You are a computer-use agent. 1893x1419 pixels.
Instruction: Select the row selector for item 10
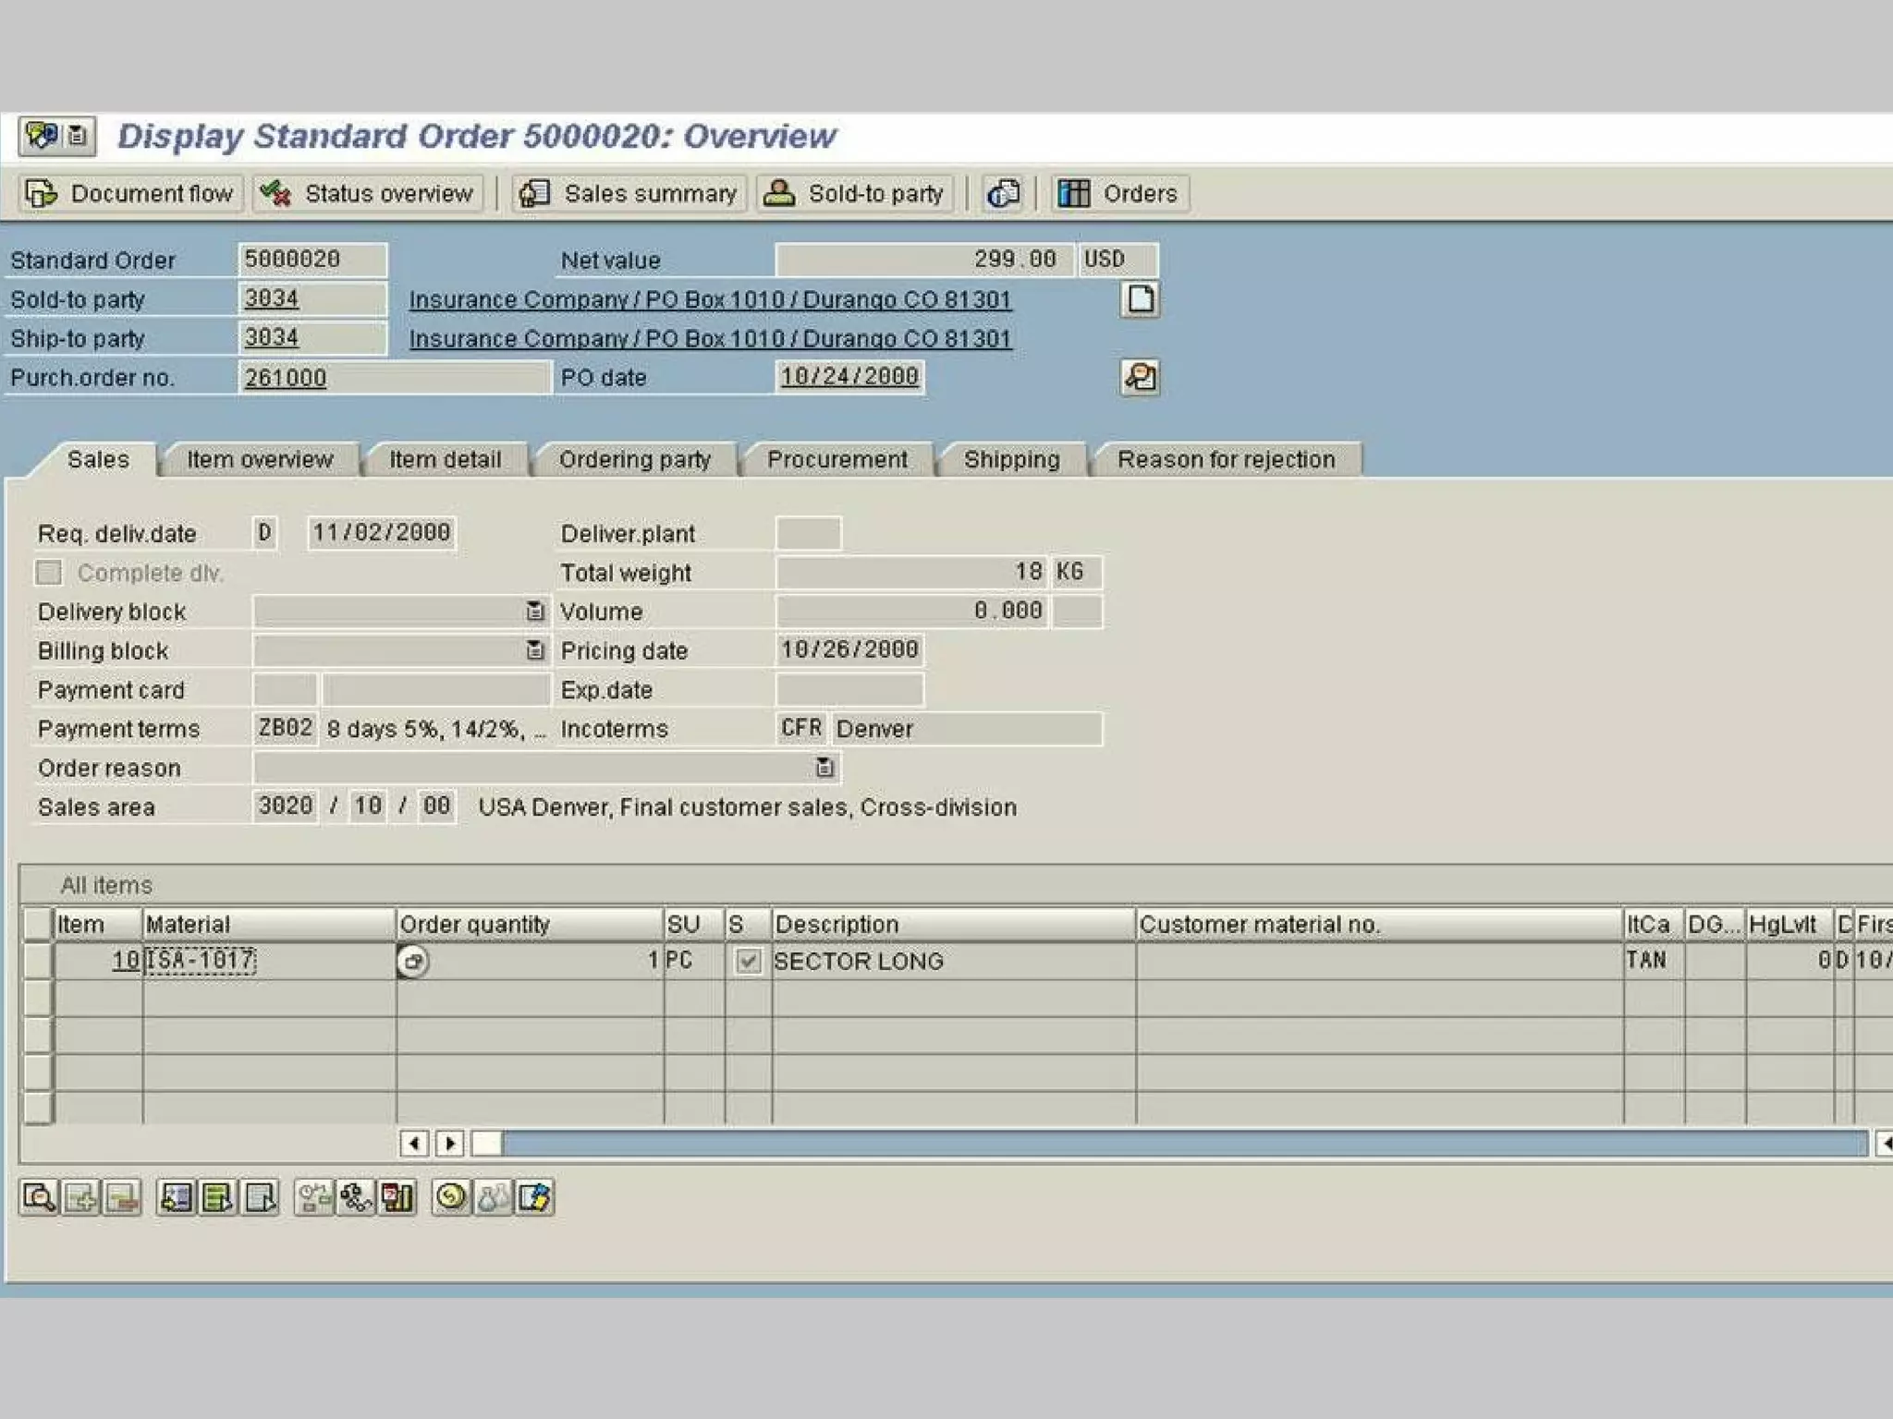38,962
